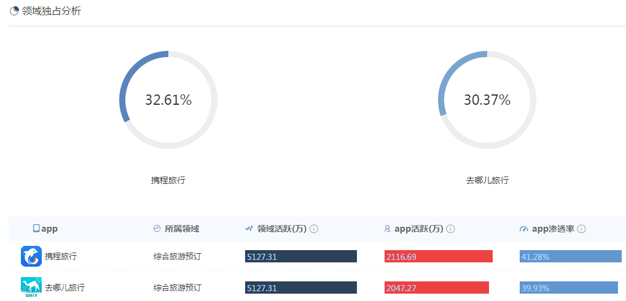Click the 携程旅行 app name in table
The height and width of the screenshot is (301, 626).
pyautogui.click(x=61, y=256)
